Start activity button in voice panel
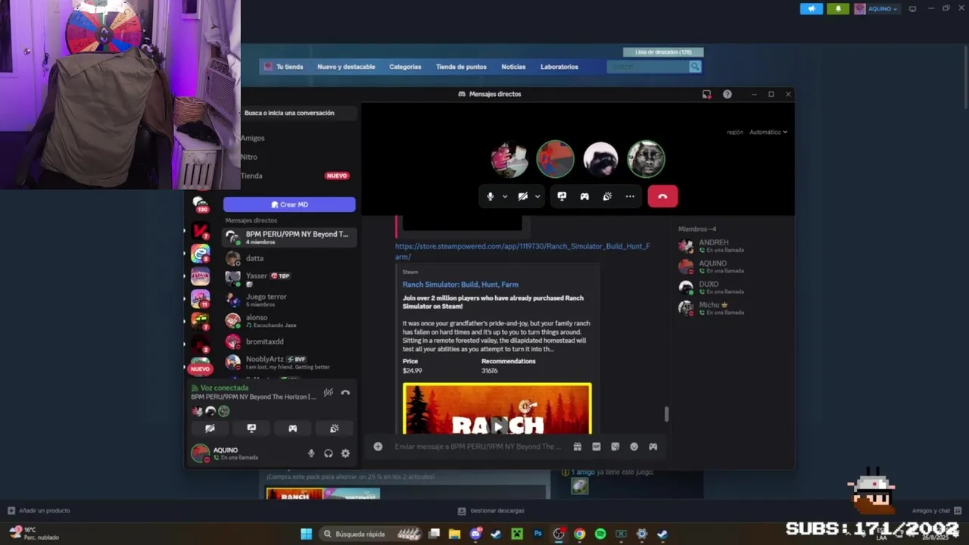This screenshot has height=545, width=969. tap(292, 428)
